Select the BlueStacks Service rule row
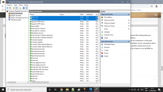163x92 pixels. pyautogui.click(x=64, y=33)
